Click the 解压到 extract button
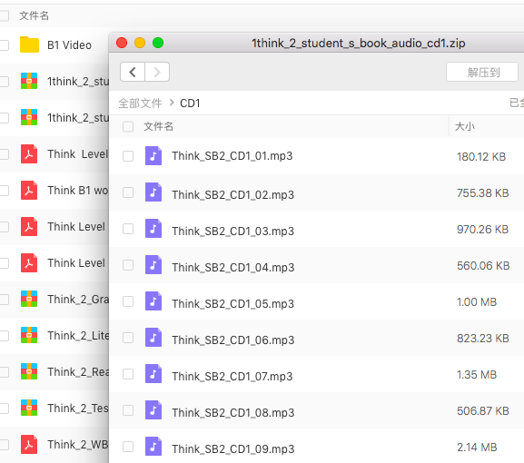 click(482, 72)
